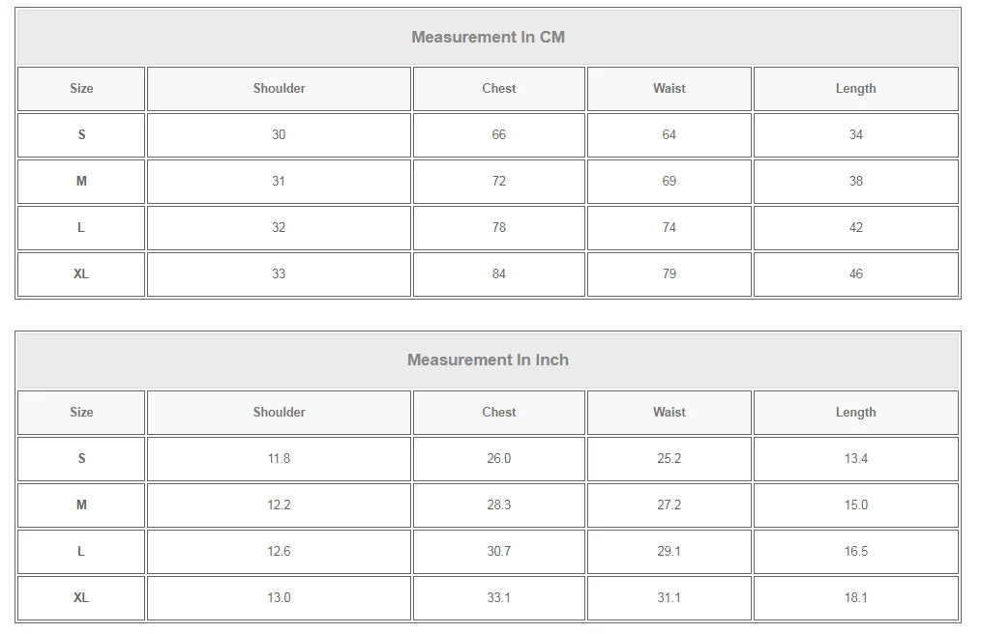Select the 29.1 waist cell
The height and width of the screenshot is (634, 981).
click(669, 552)
